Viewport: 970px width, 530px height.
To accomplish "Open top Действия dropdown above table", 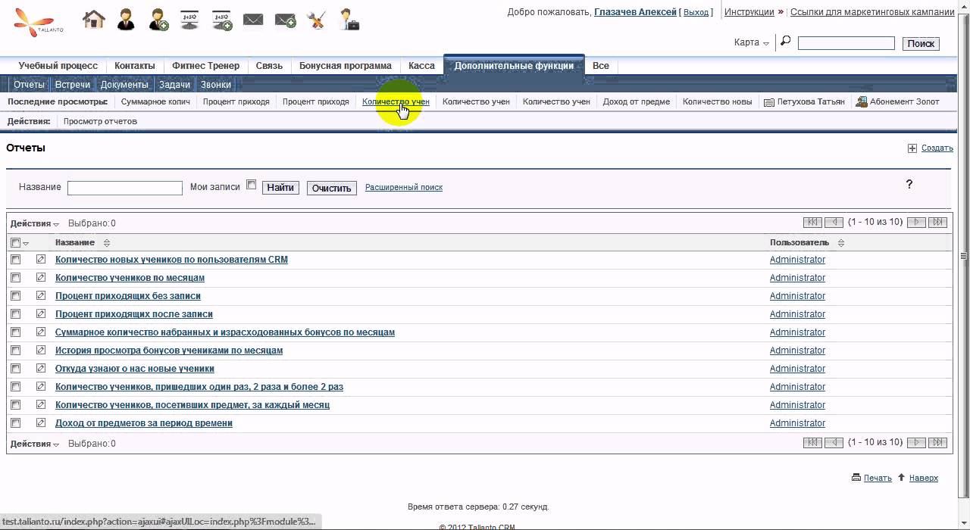I will [34, 223].
